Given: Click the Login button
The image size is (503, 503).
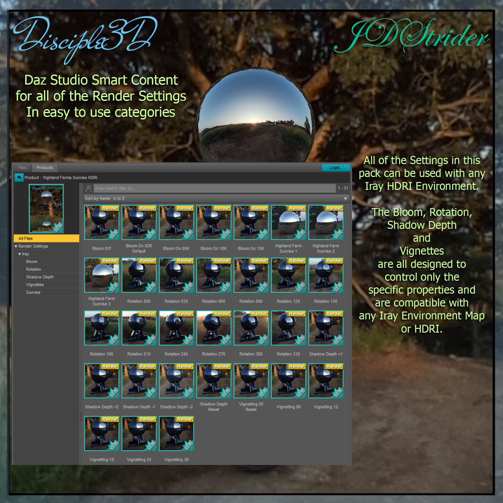Looking at the screenshot, I should (x=336, y=168).
